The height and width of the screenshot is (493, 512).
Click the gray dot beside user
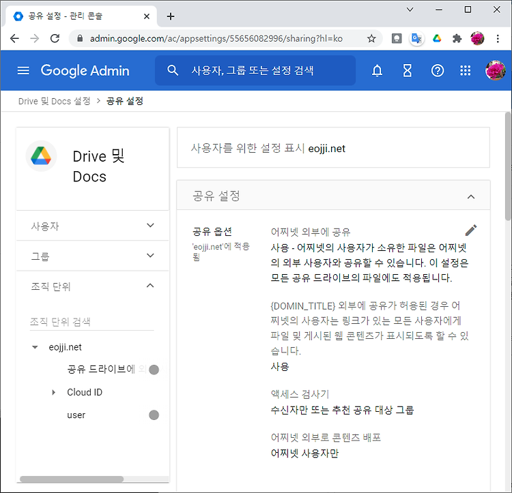click(154, 415)
